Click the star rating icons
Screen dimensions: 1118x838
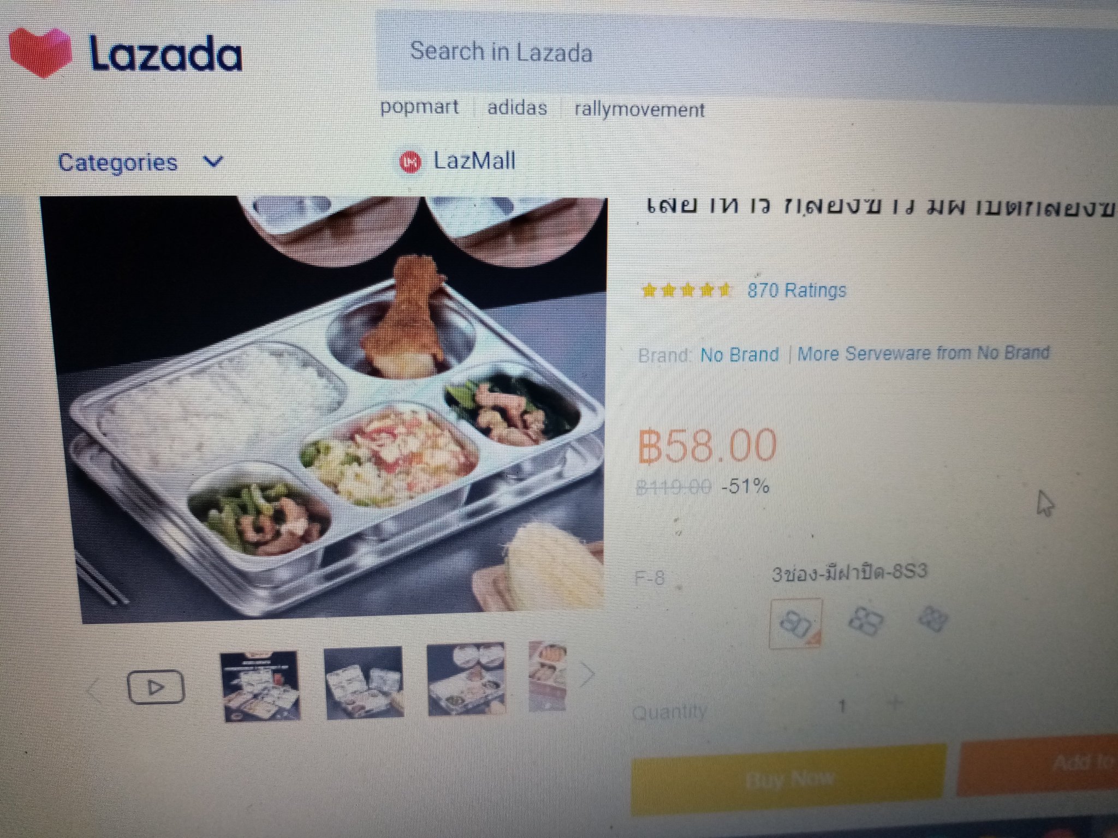[x=687, y=290]
